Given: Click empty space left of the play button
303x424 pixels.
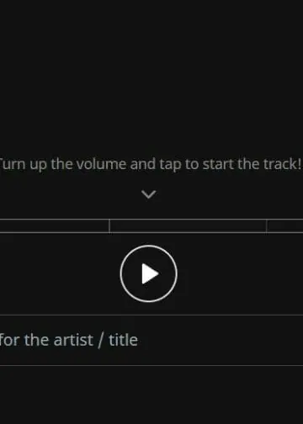Looking at the screenshot, I should 59,273.
